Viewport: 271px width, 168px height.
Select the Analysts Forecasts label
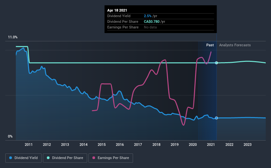[235, 45]
